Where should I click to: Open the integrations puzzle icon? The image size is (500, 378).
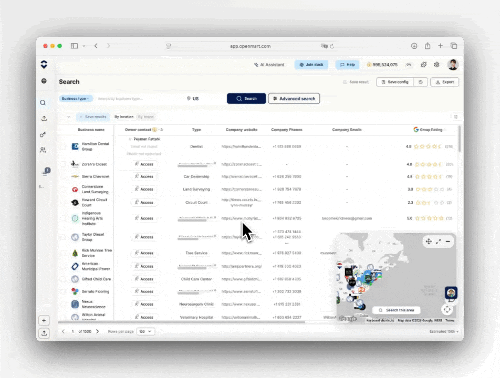click(423, 65)
